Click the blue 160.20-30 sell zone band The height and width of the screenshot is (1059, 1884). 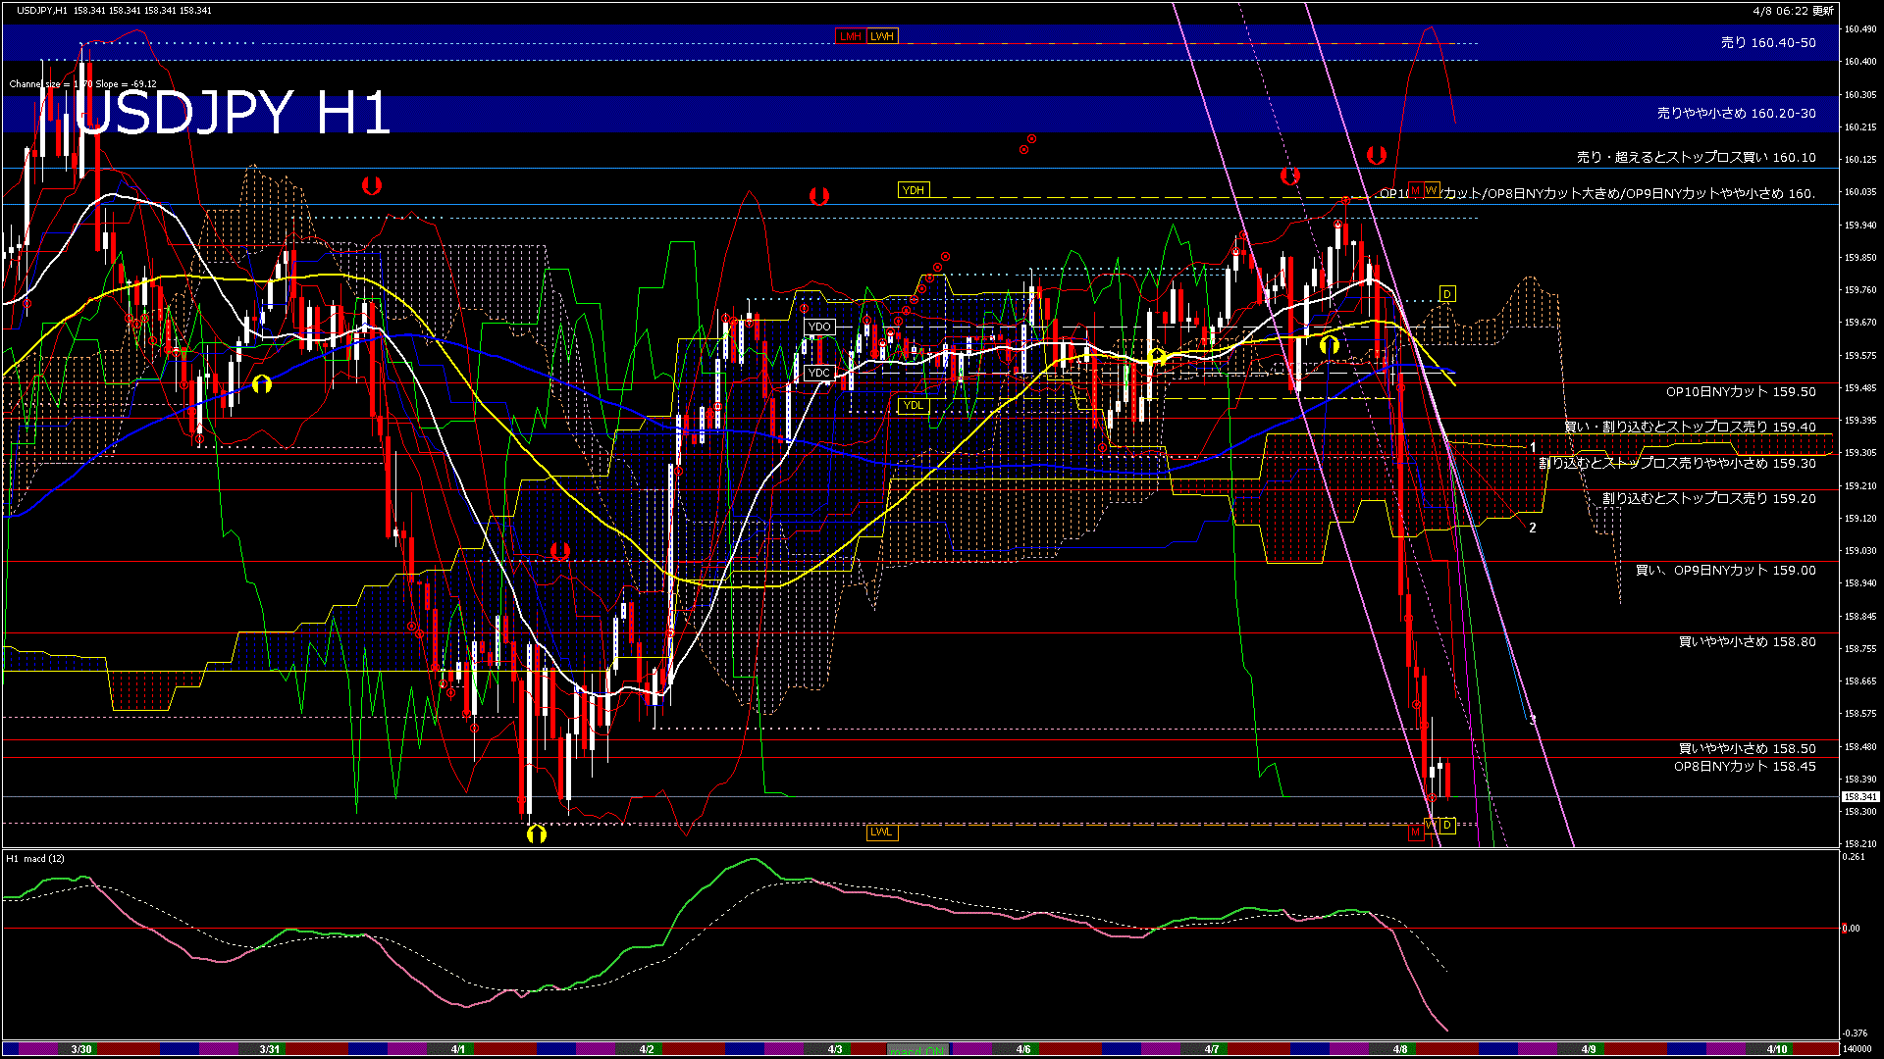click(883, 114)
